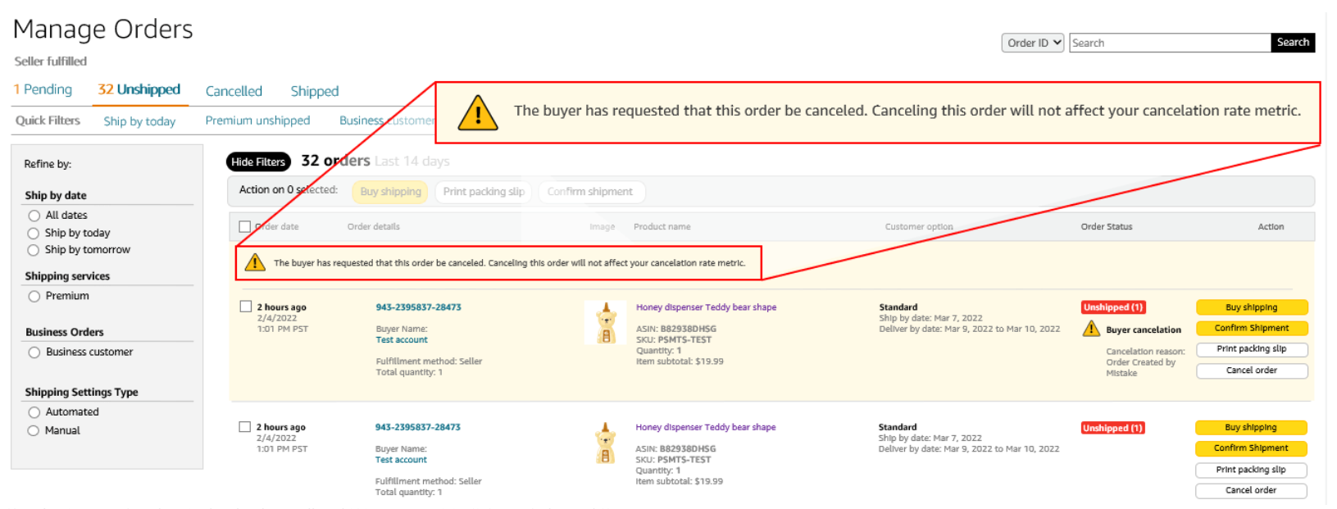The height and width of the screenshot is (509, 1337).
Task: Click the Buyer cancelation status label
Action: (1144, 330)
